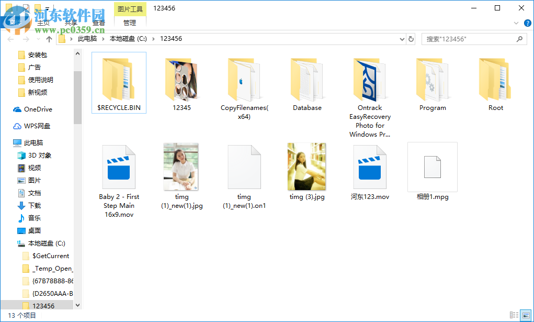Select the timg (3).jpg thumbnail
534x322 pixels.
point(307,167)
